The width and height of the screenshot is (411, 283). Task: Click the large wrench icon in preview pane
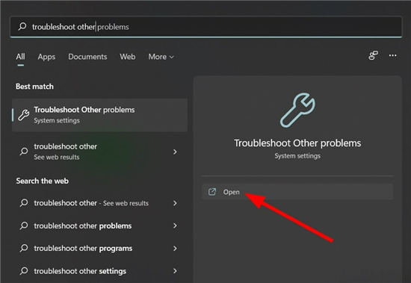[x=297, y=110]
